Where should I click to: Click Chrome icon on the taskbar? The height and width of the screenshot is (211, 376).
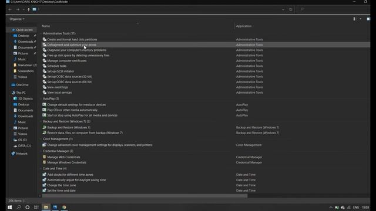coord(64,207)
